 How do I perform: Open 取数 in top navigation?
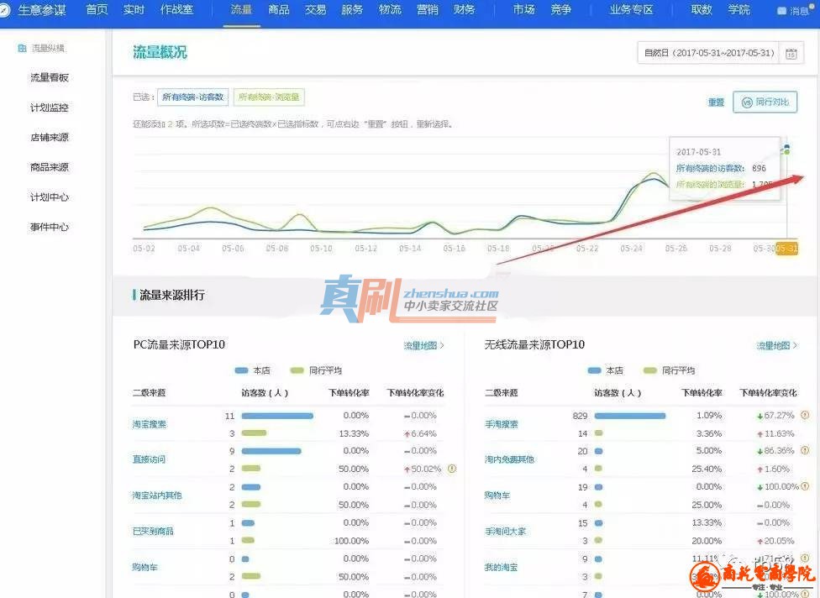pos(702,10)
